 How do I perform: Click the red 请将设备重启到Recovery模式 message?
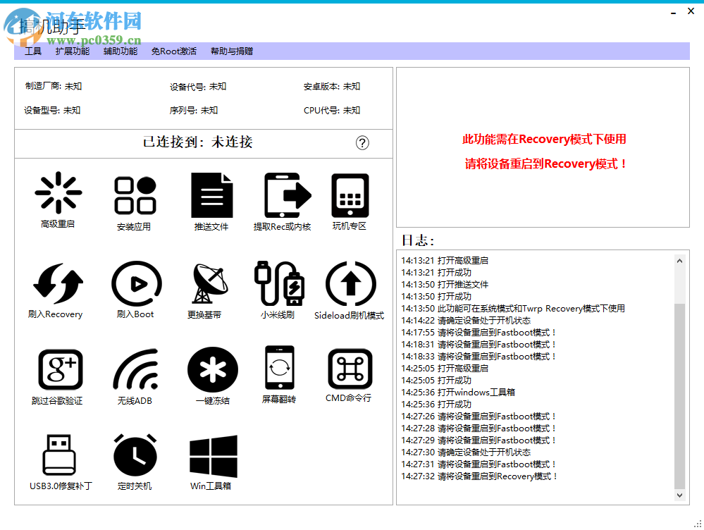[545, 164]
